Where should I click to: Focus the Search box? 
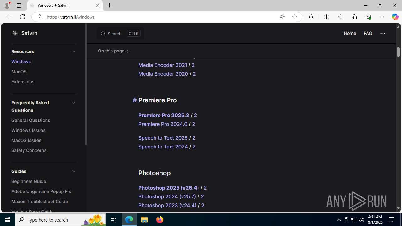coord(121,33)
